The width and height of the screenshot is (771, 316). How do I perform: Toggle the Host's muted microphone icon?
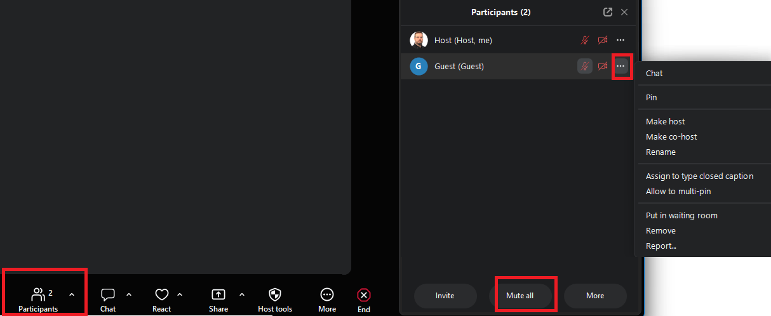click(585, 40)
